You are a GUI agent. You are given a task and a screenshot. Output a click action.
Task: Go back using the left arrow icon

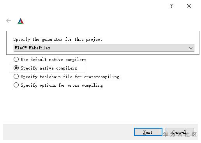click(x=9, y=21)
